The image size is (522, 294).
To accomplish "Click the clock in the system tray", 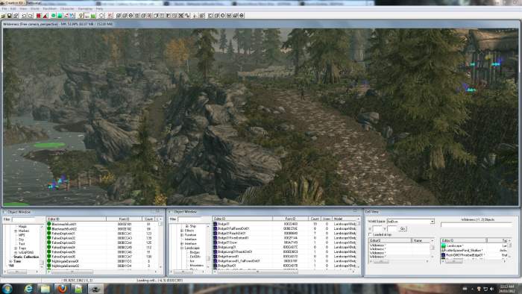I will tap(508, 288).
